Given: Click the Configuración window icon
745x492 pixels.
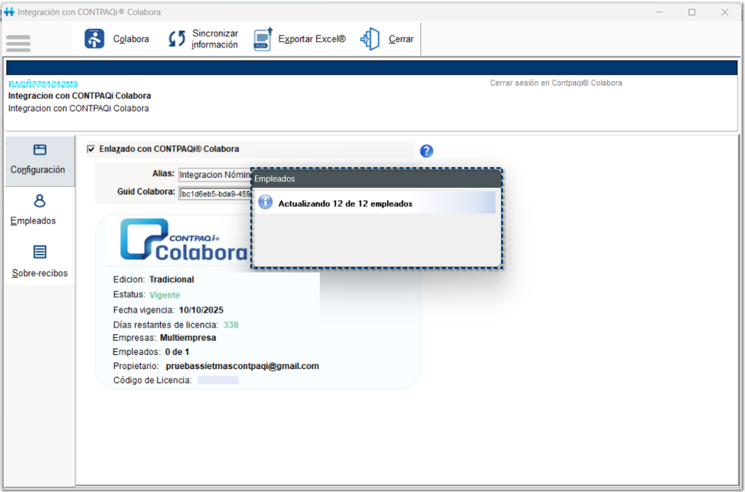Looking at the screenshot, I should (x=39, y=149).
